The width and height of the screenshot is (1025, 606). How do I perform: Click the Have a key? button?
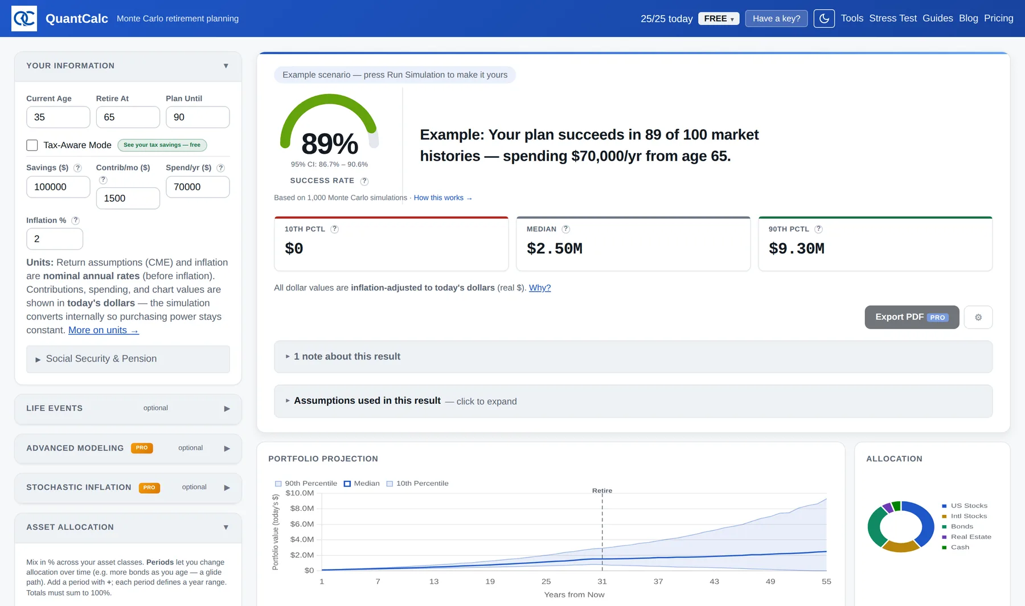tap(776, 19)
